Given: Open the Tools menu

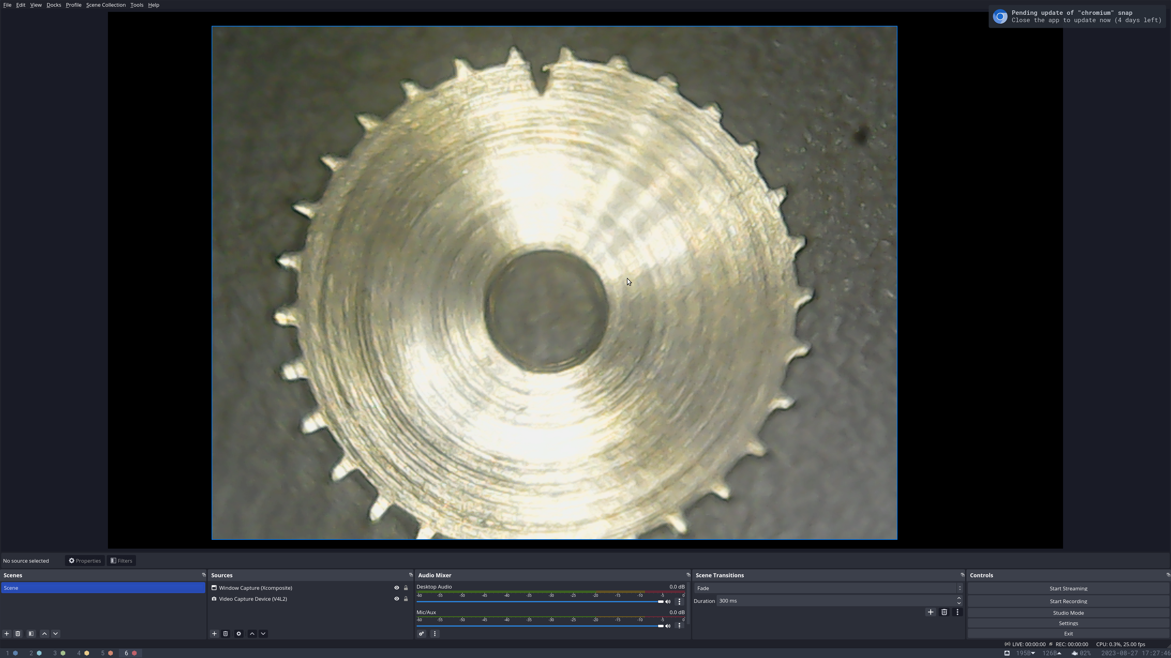Looking at the screenshot, I should (136, 5).
